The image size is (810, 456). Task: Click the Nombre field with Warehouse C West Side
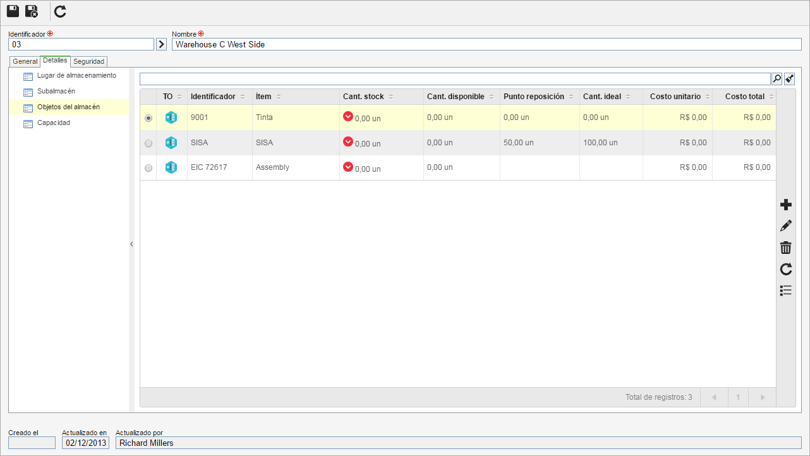click(x=487, y=44)
